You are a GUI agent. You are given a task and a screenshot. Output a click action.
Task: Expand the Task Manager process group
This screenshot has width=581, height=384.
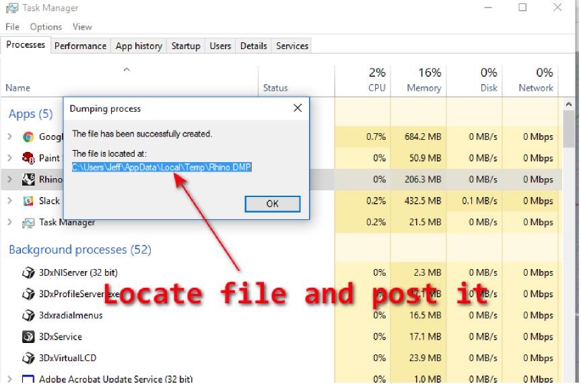tap(9, 222)
